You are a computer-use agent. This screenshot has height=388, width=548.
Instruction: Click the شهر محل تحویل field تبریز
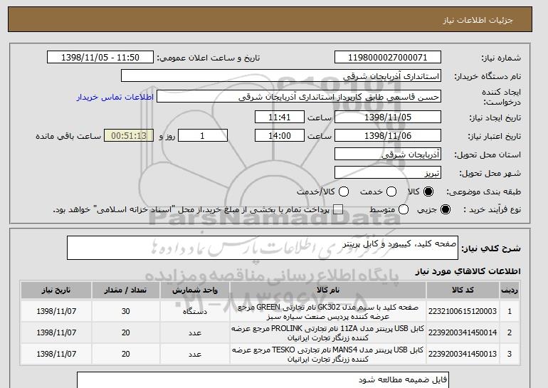tap(388, 173)
